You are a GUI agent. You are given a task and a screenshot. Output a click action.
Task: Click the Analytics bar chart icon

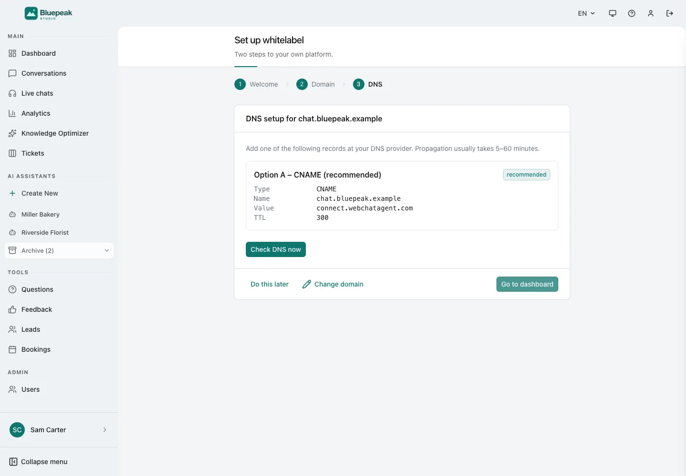(x=12, y=113)
